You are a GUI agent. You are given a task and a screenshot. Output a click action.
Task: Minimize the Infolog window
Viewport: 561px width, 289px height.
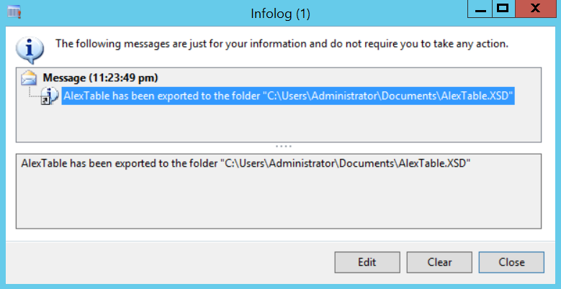479,9
